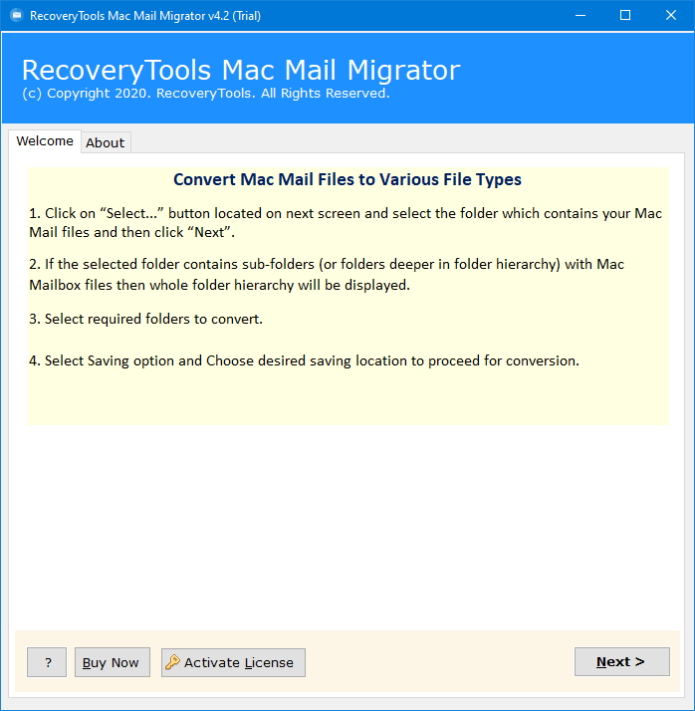Click the step 1 instruction about the "Select..." button
This screenshot has height=711, width=695.
tap(346, 223)
